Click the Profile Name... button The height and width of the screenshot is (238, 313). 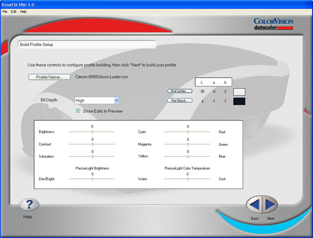tap(50, 77)
